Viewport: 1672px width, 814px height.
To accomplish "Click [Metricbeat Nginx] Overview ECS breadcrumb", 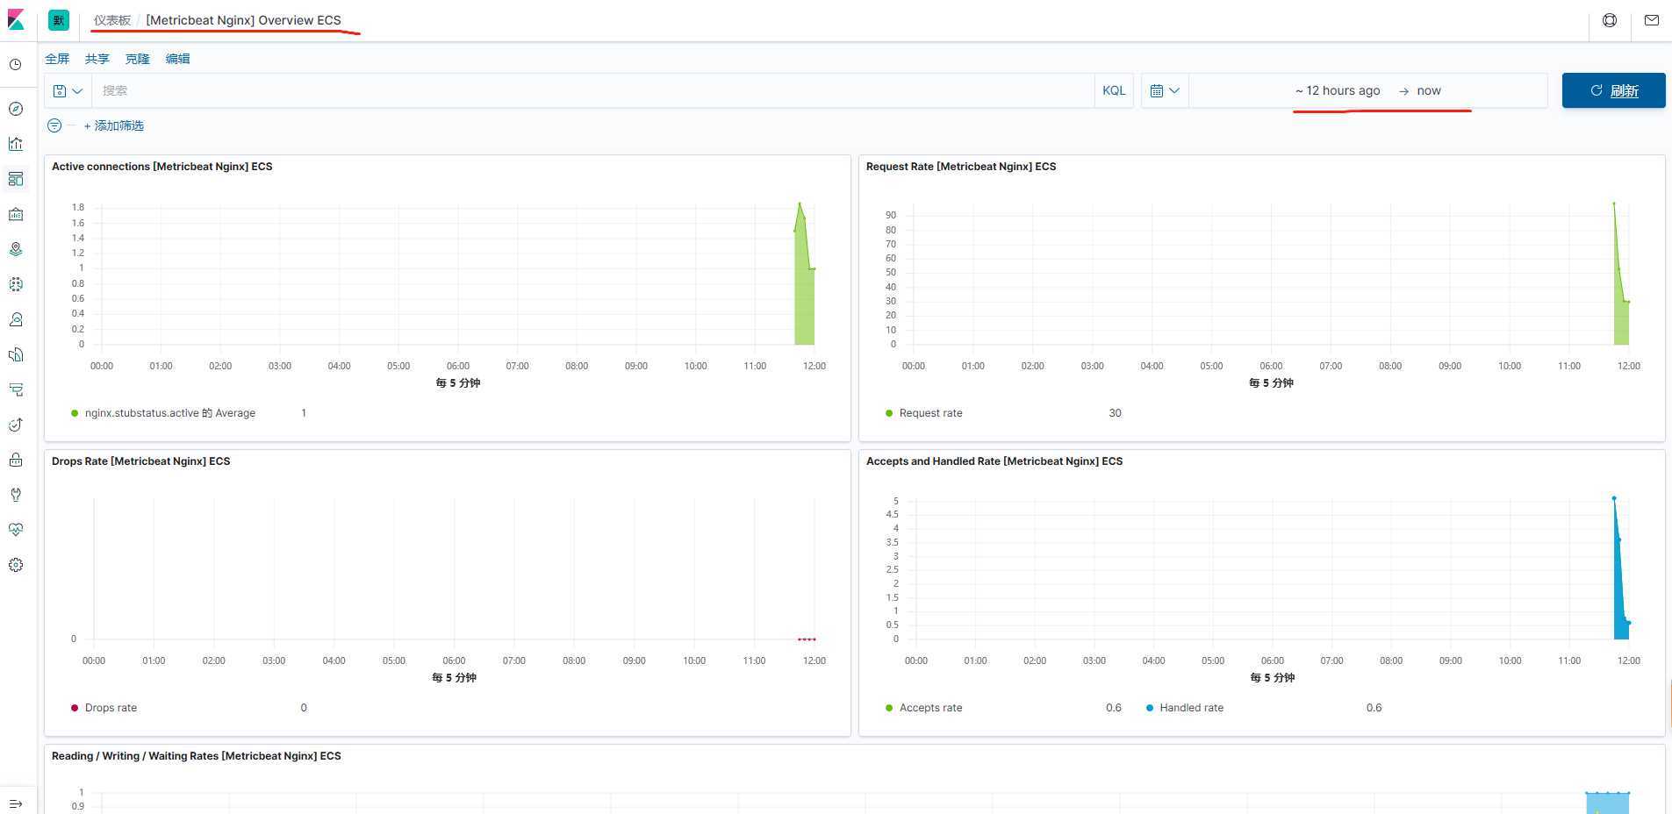I will click(x=243, y=20).
